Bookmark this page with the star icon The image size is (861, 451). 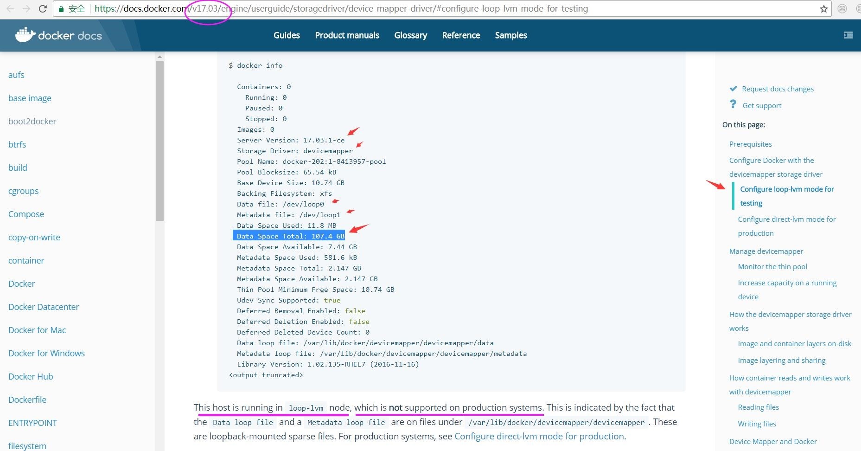pyautogui.click(x=823, y=9)
